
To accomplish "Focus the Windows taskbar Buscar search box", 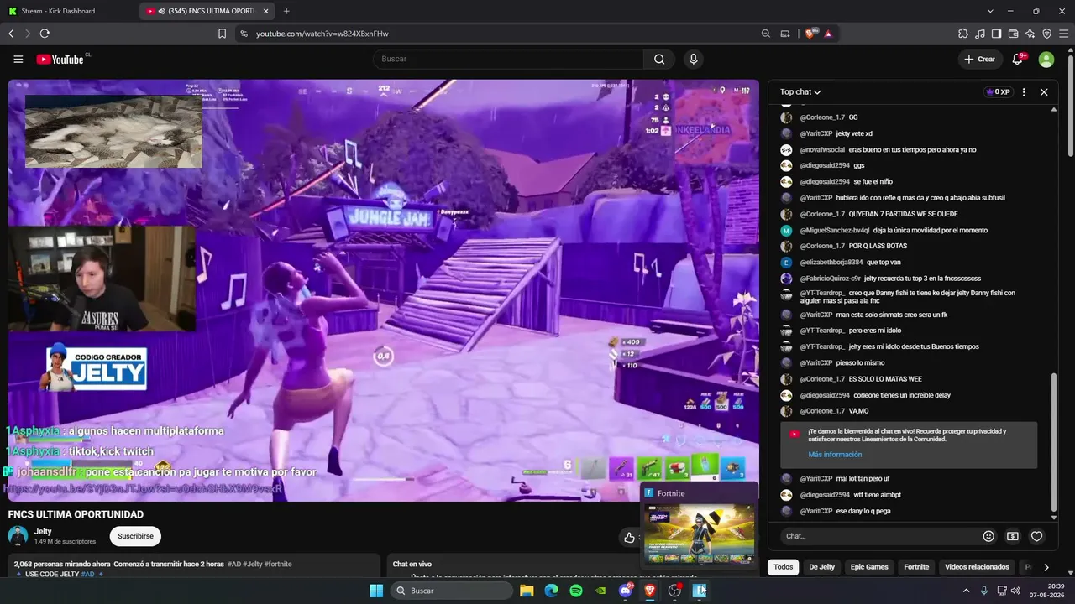I will [x=453, y=591].
